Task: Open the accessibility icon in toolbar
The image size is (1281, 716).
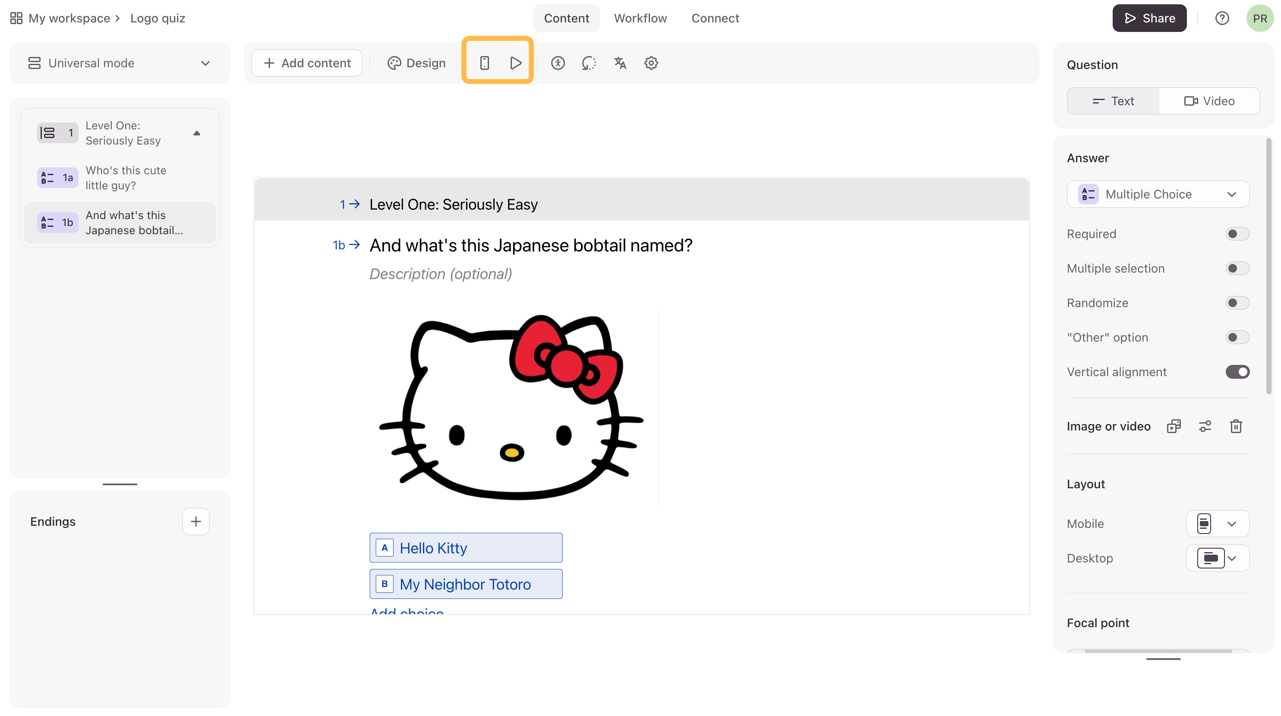Action: [558, 63]
